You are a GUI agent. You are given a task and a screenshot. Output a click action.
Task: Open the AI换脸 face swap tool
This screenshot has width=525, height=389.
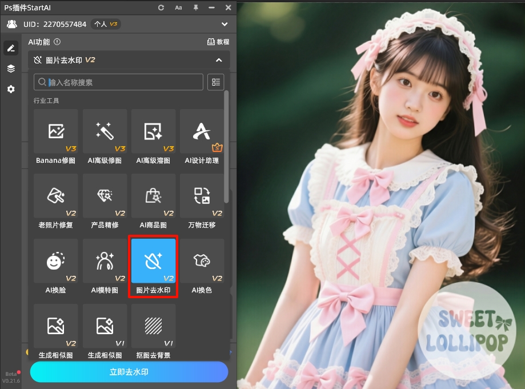(x=55, y=267)
